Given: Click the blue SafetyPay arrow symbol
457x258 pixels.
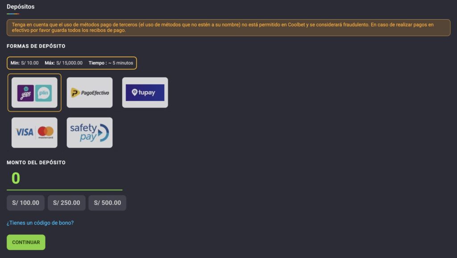Looking at the screenshot, I should coord(103,133).
